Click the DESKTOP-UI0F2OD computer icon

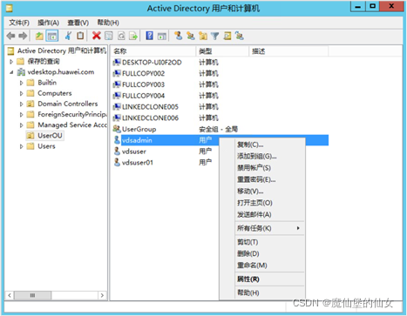117,62
